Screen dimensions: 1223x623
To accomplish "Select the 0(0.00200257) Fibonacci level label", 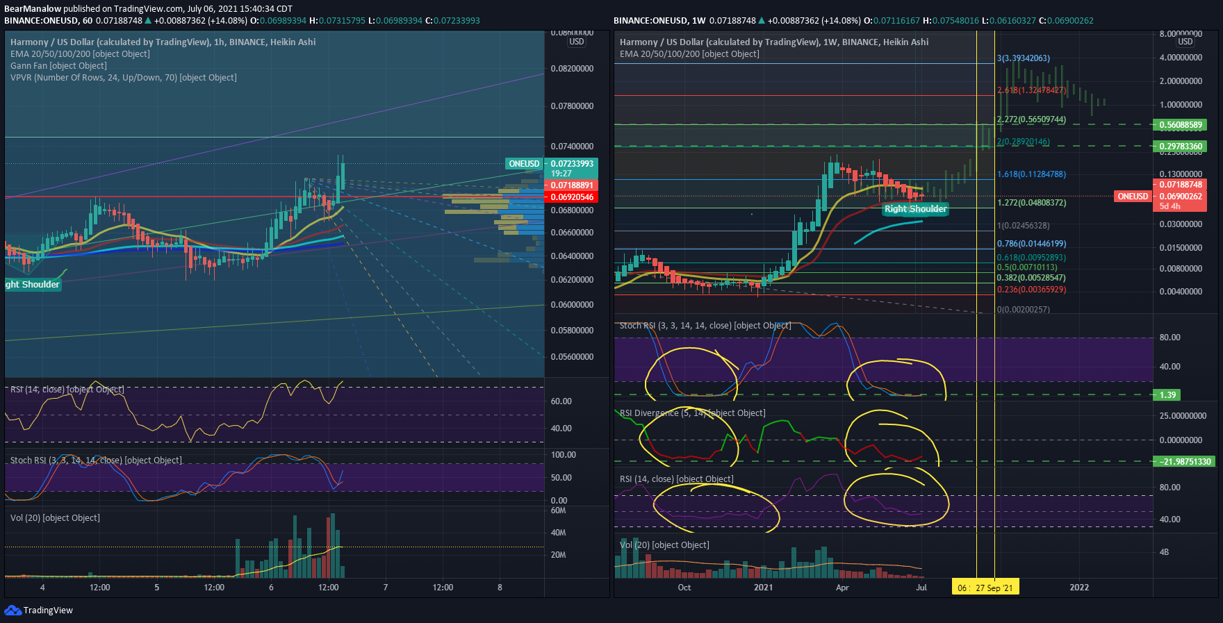I will coord(1024,310).
